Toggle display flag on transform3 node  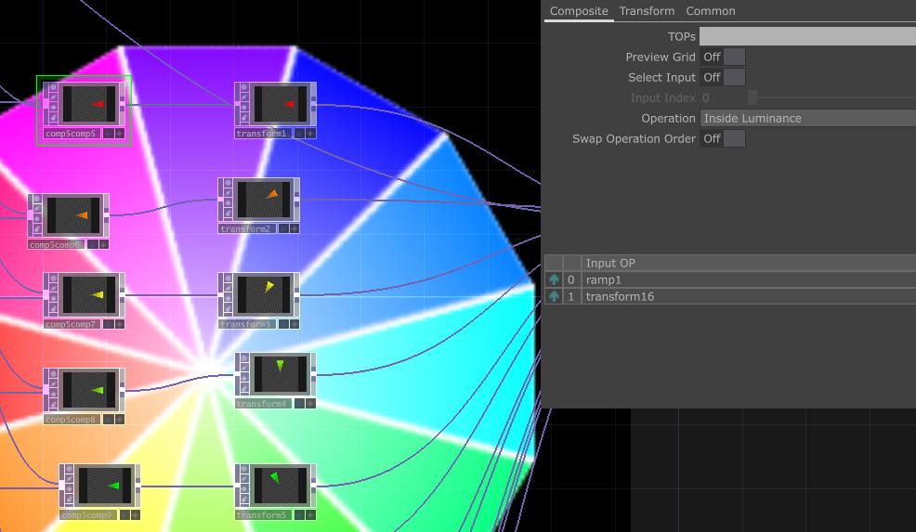[283, 324]
